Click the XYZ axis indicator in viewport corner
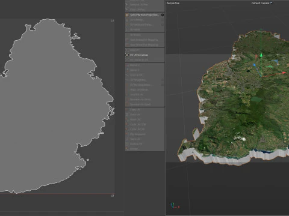The image size is (289, 216). [175, 206]
